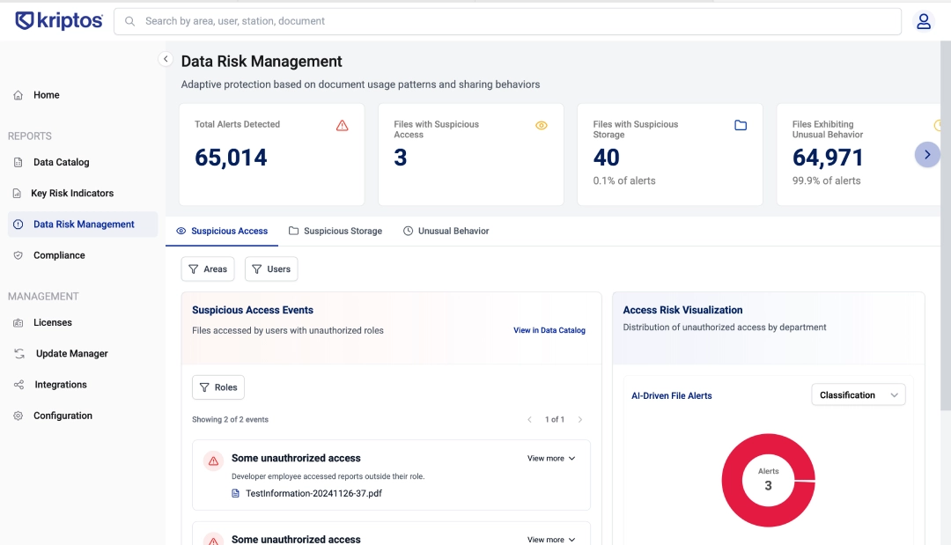Select the Integrations icon
Screen dimensions: 951x545
click(19, 384)
